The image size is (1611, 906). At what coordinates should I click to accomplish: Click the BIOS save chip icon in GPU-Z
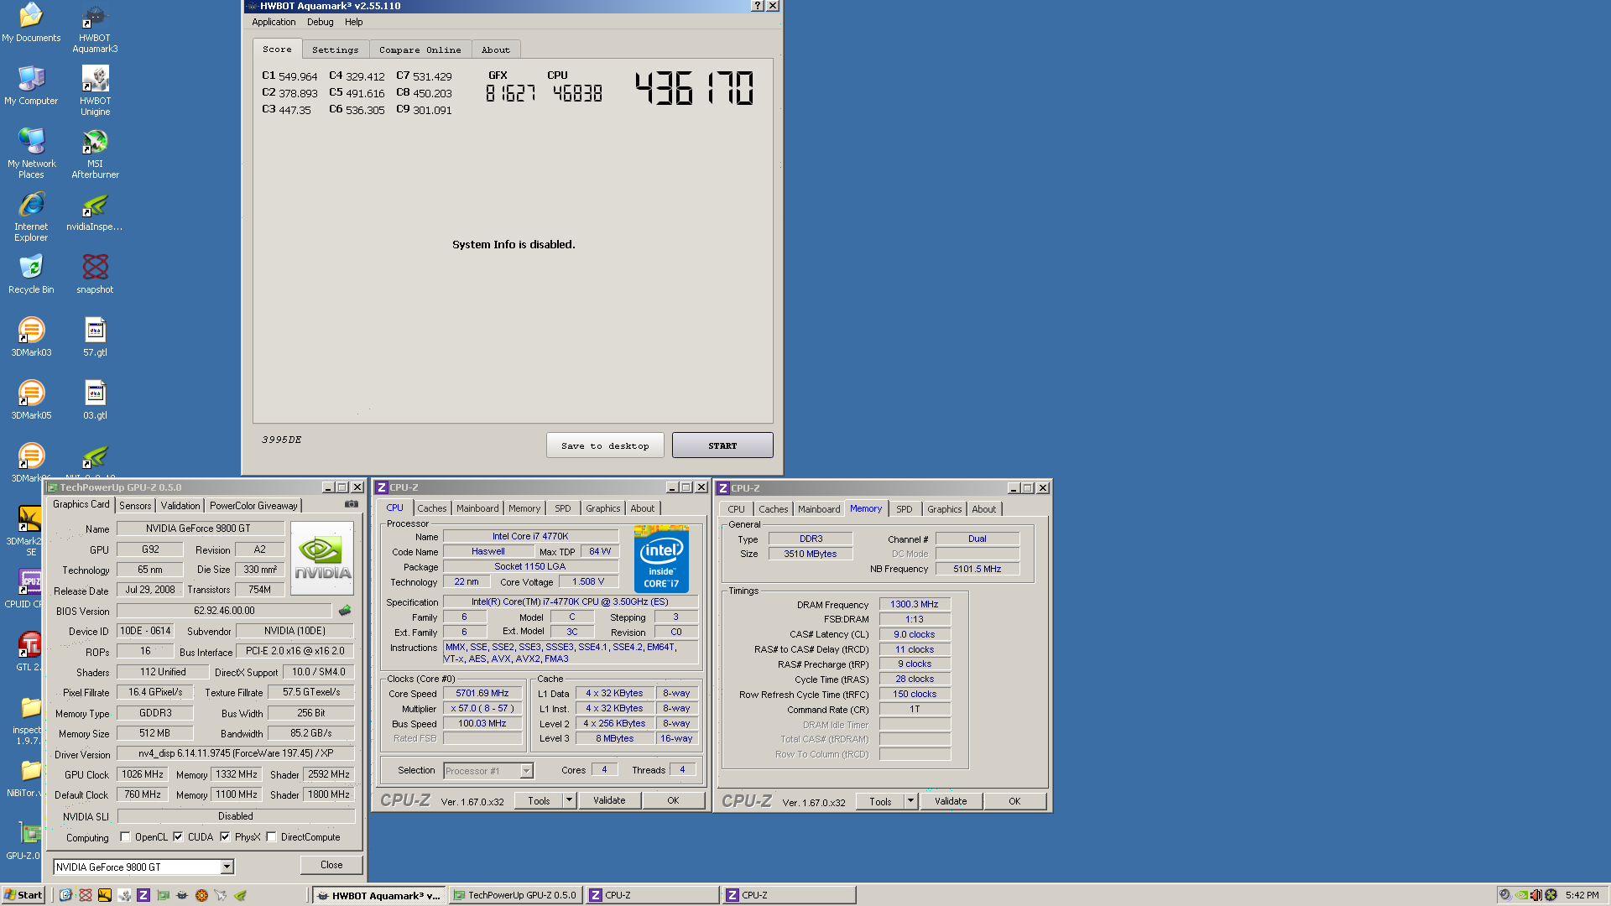[x=345, y=610]
